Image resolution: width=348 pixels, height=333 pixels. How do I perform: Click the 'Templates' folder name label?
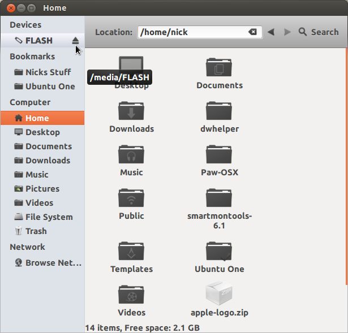tap(132, 269)
